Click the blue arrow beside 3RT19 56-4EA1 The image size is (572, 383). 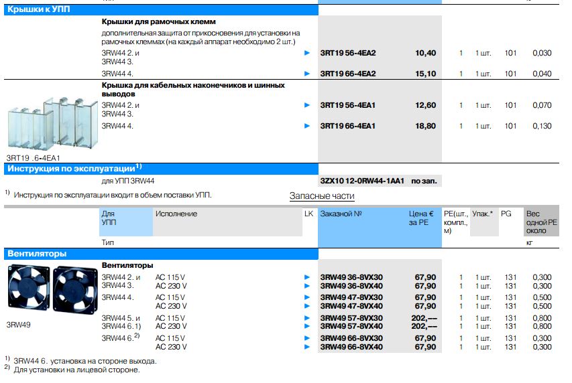[307, 105]
